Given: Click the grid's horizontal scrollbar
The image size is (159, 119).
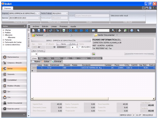Looking at the screenshot, I should (92, 99).
